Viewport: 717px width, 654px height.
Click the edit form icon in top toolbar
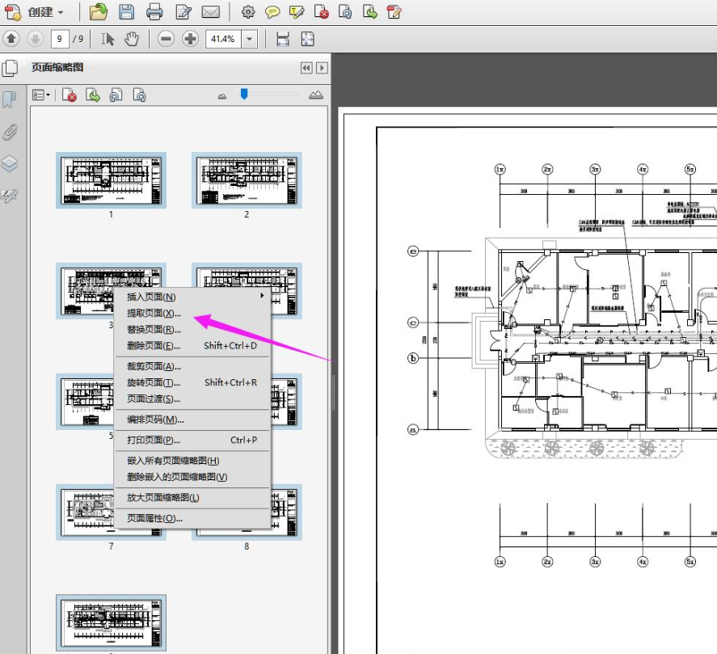394,12
